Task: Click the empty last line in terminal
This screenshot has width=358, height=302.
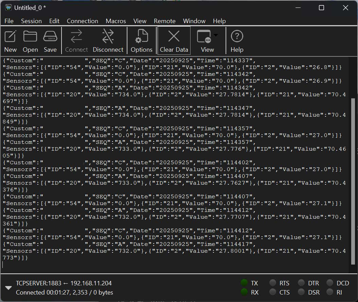Action: [136, 265]
